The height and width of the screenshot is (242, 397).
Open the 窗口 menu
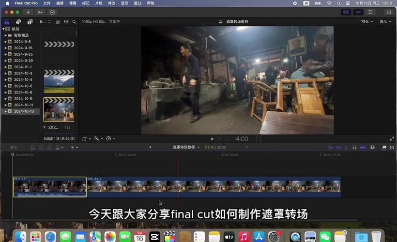(137, 3)
